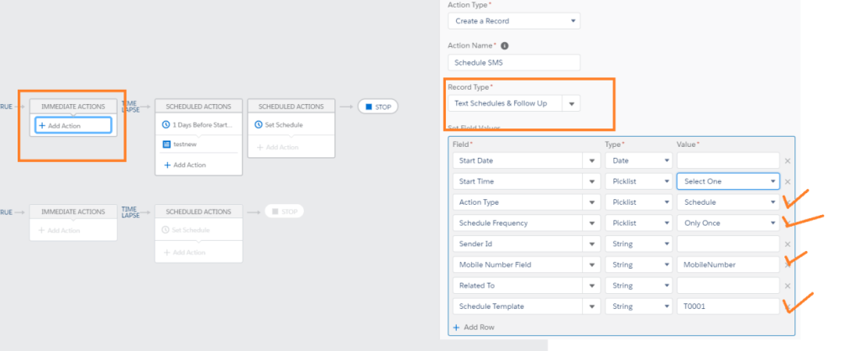
Task: Open the Start Date type dropdown
Action: point(637,160)
